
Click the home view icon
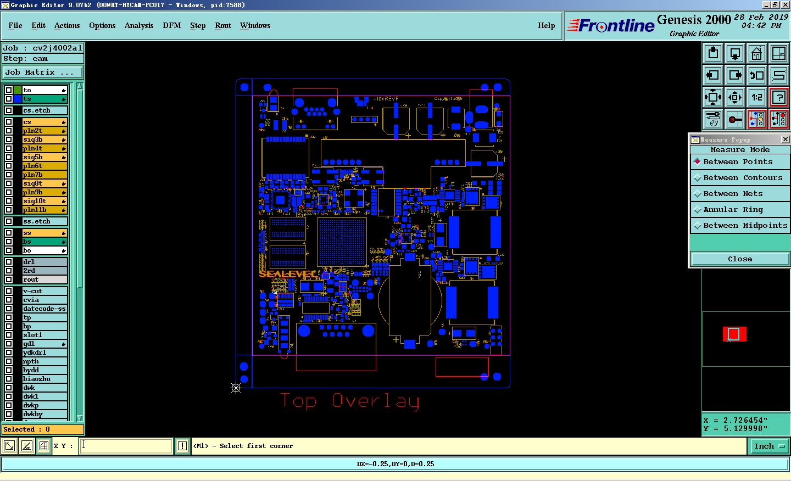click(757, 53)
